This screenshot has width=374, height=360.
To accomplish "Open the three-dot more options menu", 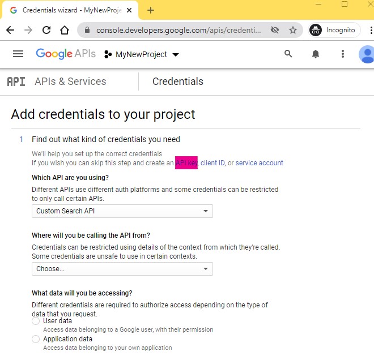I will (x=343, y=54).
